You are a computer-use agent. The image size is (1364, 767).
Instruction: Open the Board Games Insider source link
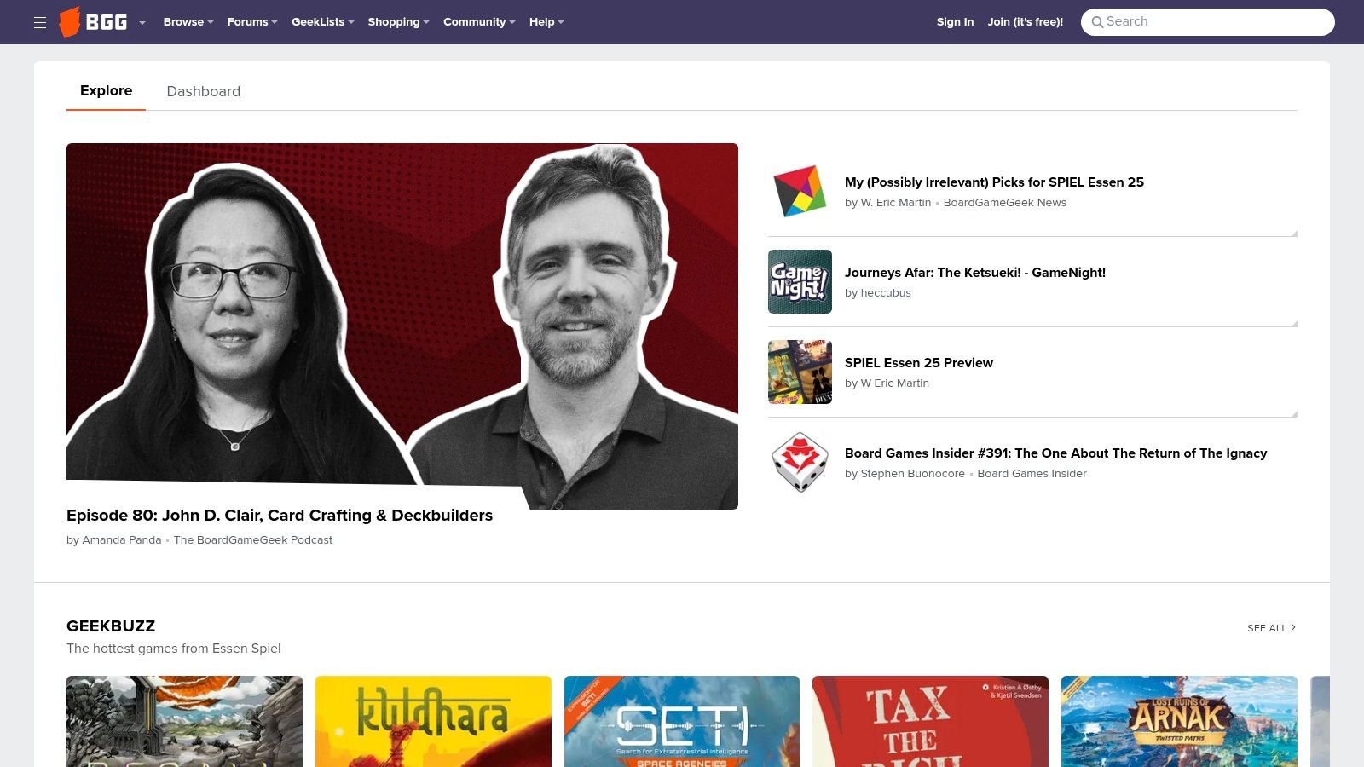pyautogui.click(x=1032, y=474)
